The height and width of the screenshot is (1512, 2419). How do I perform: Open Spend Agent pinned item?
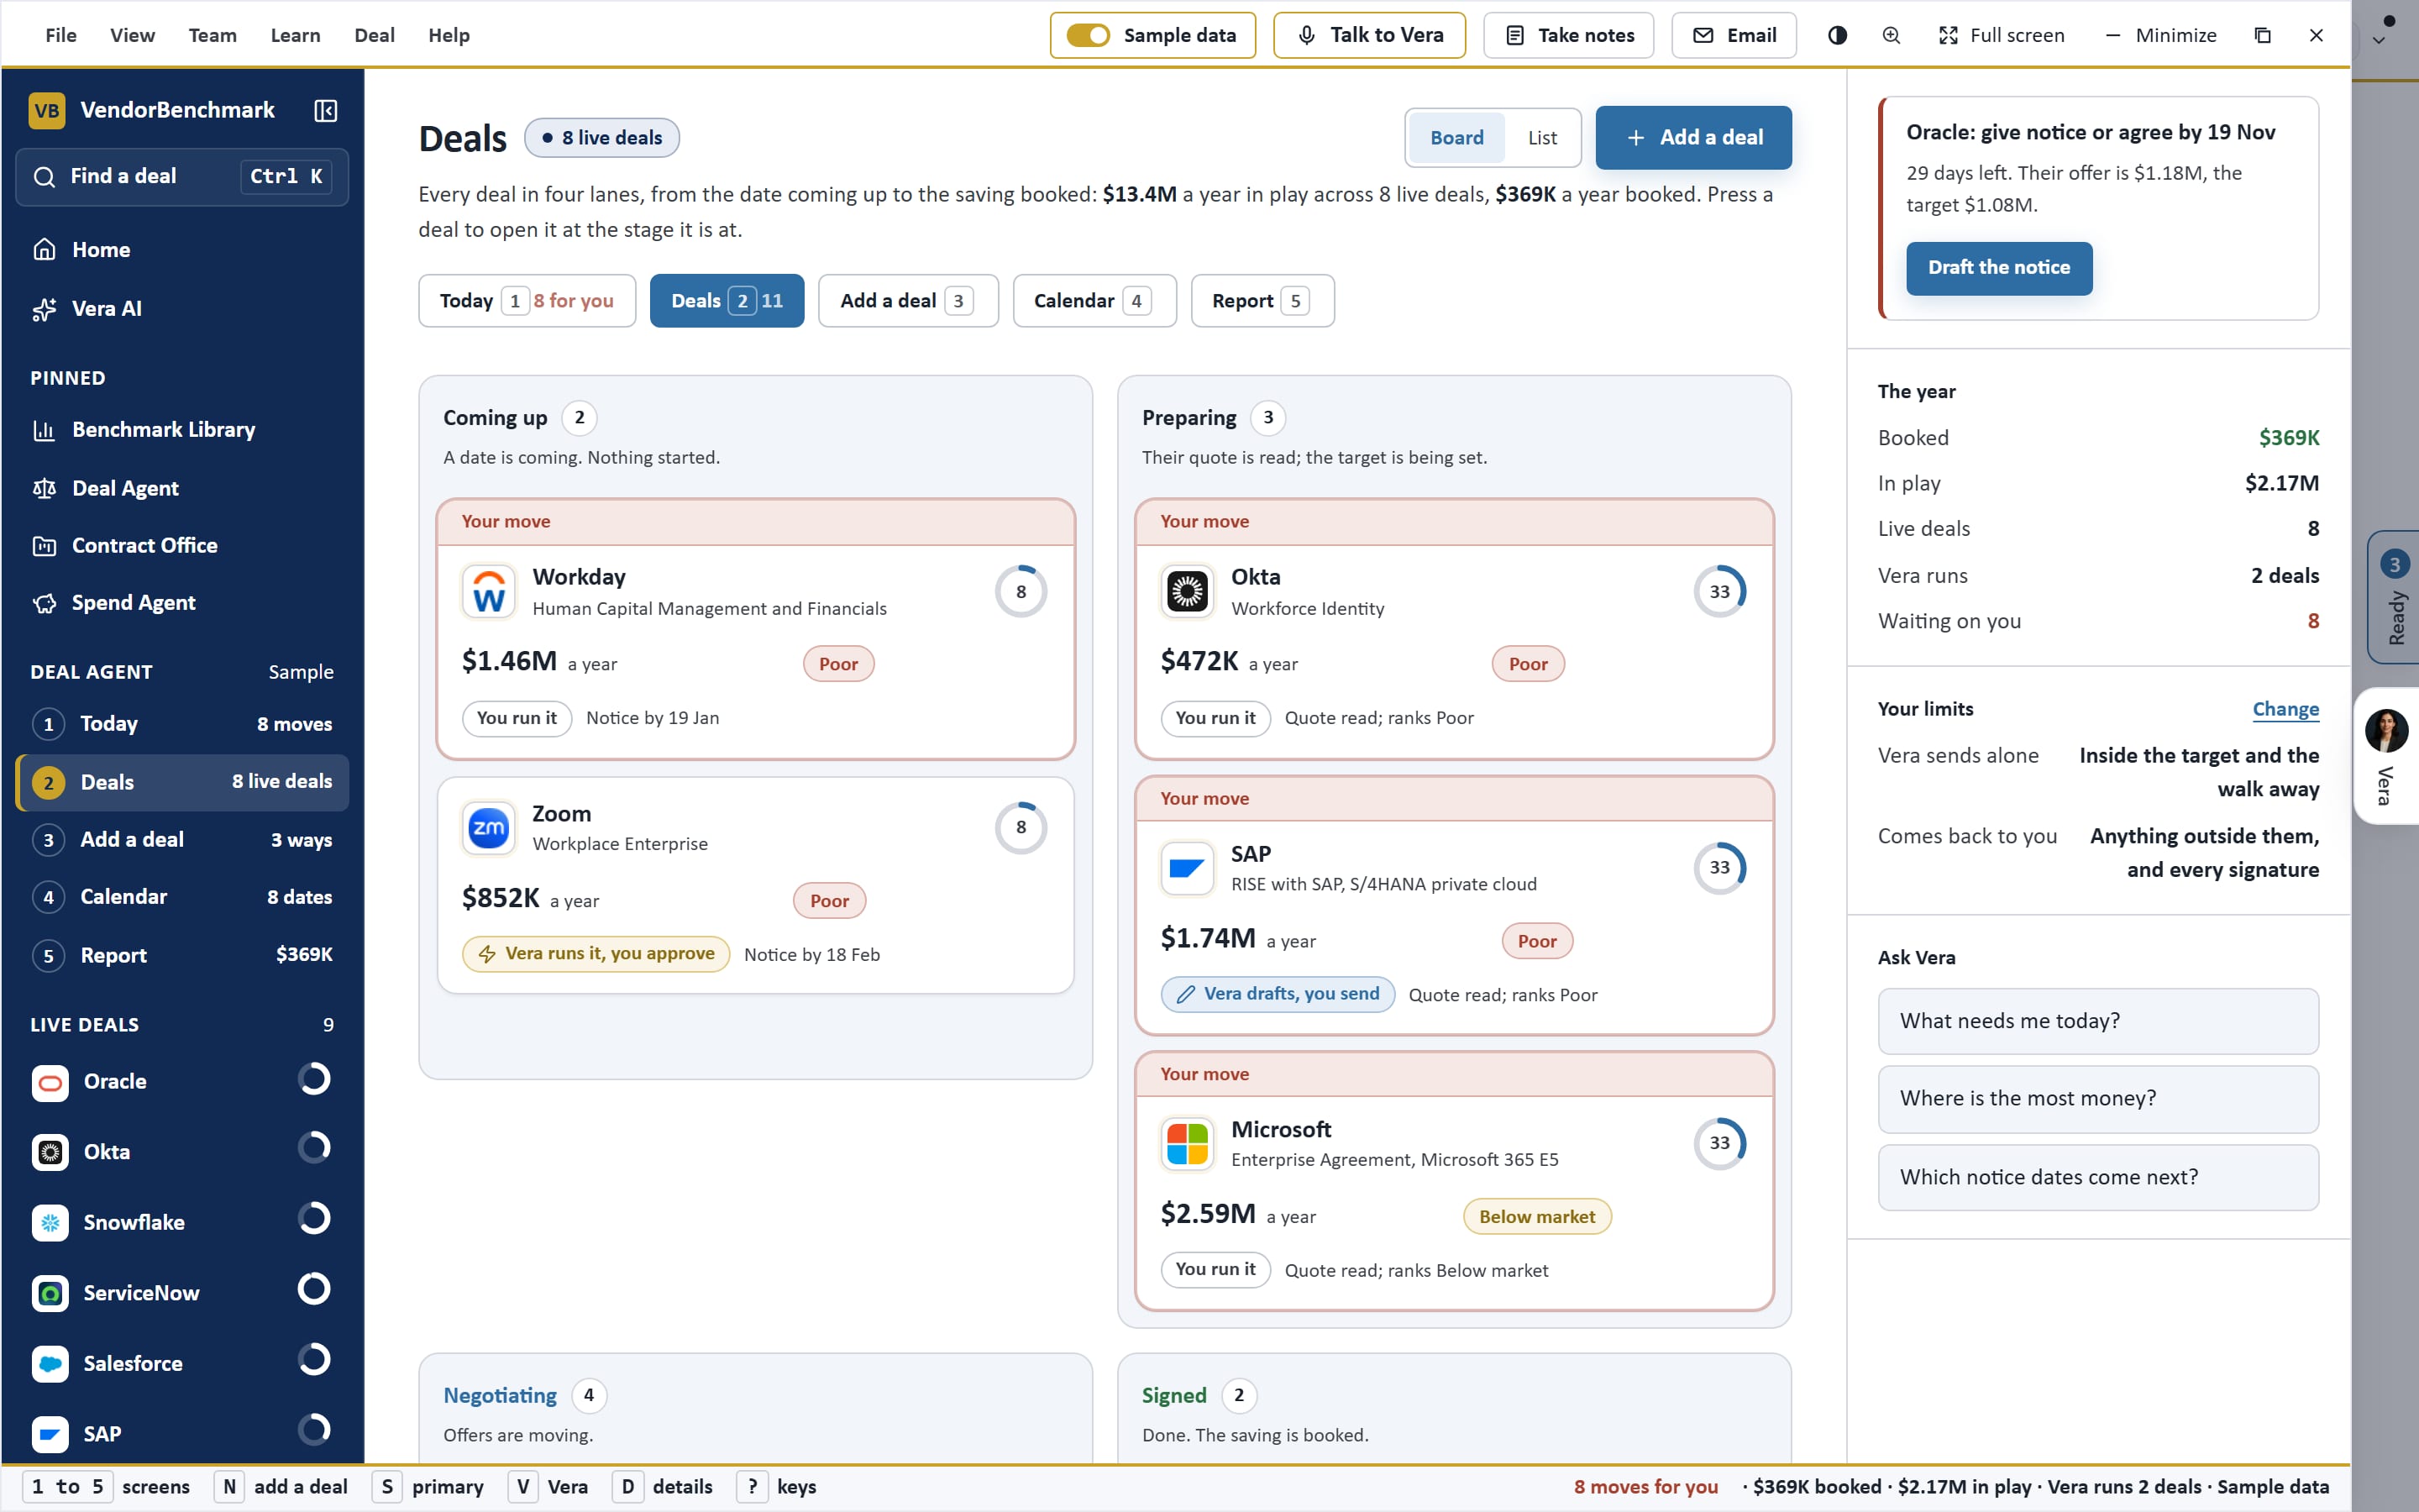pos(182,602)
